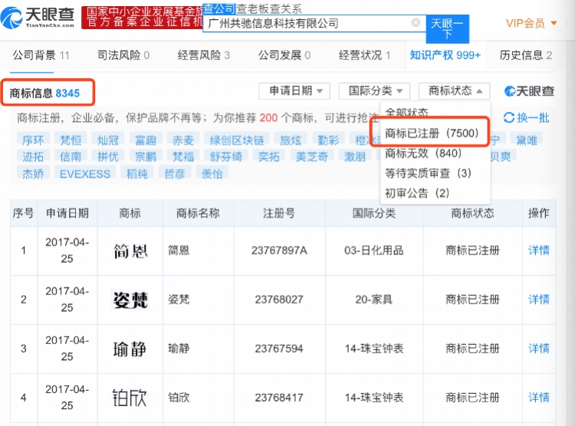The width and height of the screenshot is (575, 426).
Task: Click recommended trademark 激朋
Action: click(355, 156)
